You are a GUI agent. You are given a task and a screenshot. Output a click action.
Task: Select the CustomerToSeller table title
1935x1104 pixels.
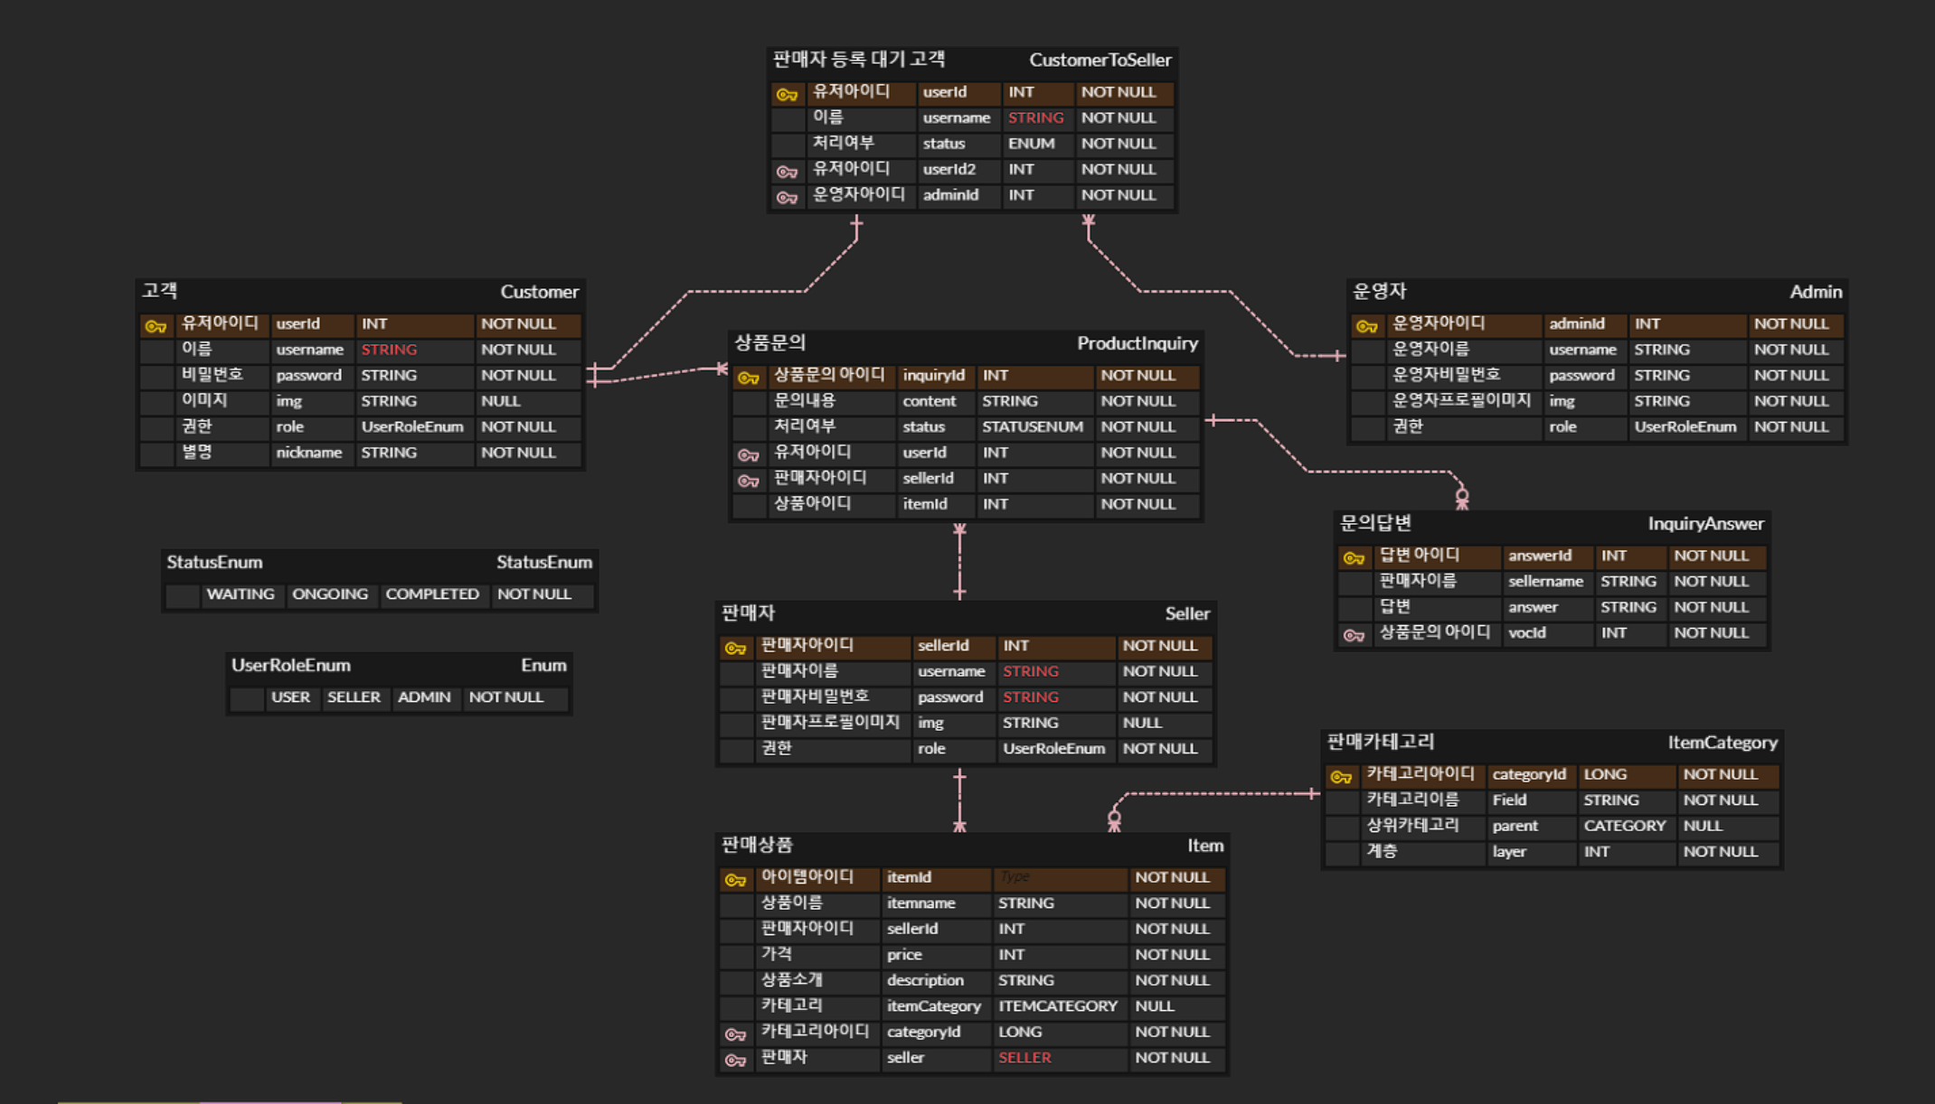(x=1100, y=60)
